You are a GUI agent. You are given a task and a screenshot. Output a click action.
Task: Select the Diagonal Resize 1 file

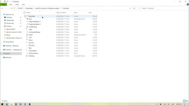click(35, 21)
